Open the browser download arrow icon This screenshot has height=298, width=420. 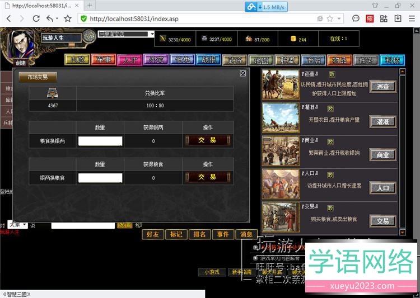(x=398, y=18)
